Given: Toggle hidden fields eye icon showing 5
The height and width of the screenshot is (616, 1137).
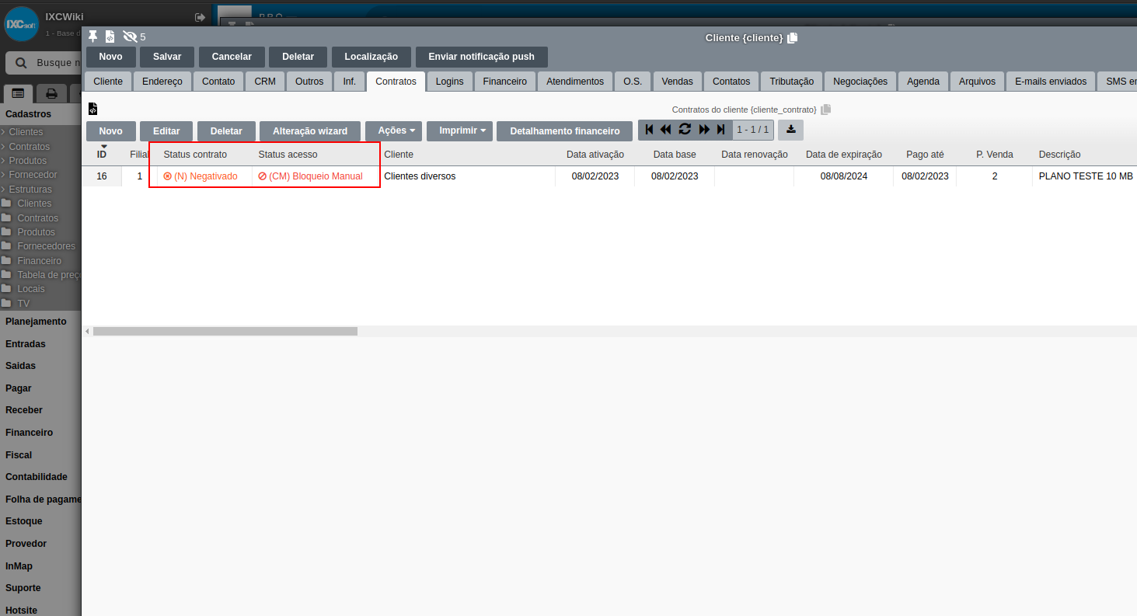Looking at the screenshot, I should [x=130, y=37].
